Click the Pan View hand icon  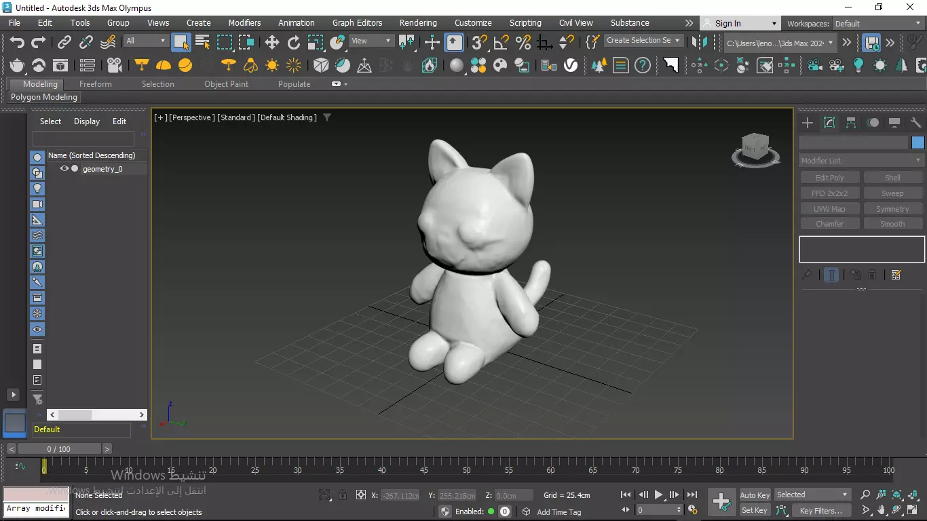882,510
